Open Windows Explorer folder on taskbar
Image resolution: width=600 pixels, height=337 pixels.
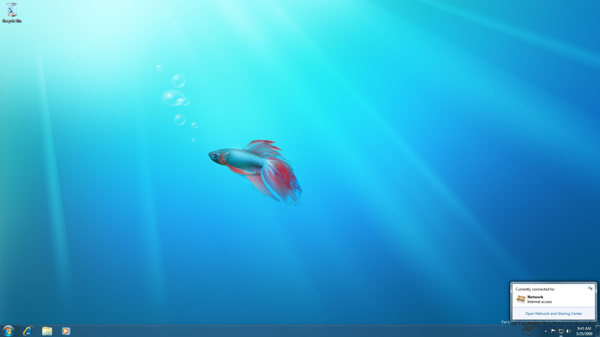click(47, 331)
